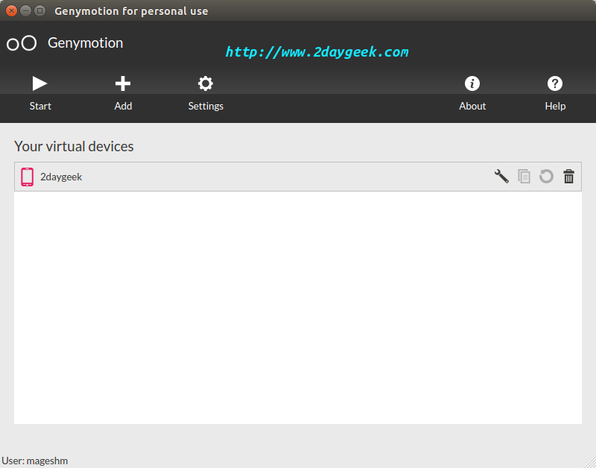Screen dimensions: 596x468
Task: Open Settings via gear icon
Action: pyautogui.click(x=206, y=83)
